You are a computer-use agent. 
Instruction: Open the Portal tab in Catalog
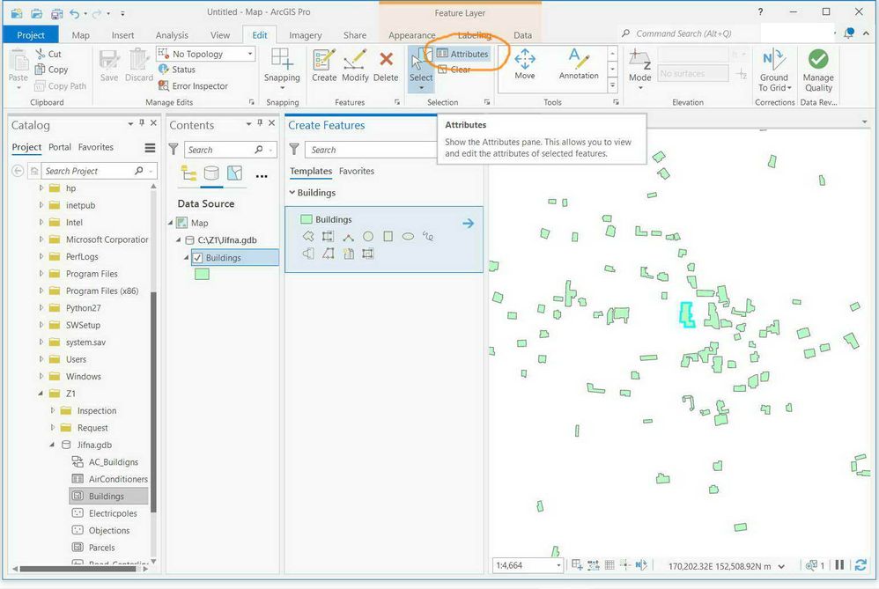pyautogui.click(x=59, y=147)
